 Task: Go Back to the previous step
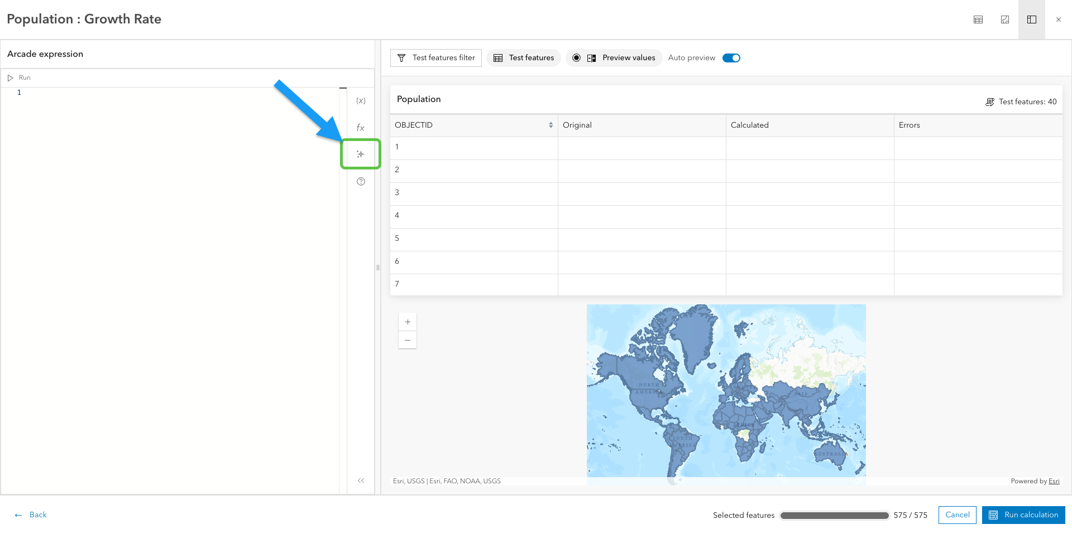coord(31,515)
